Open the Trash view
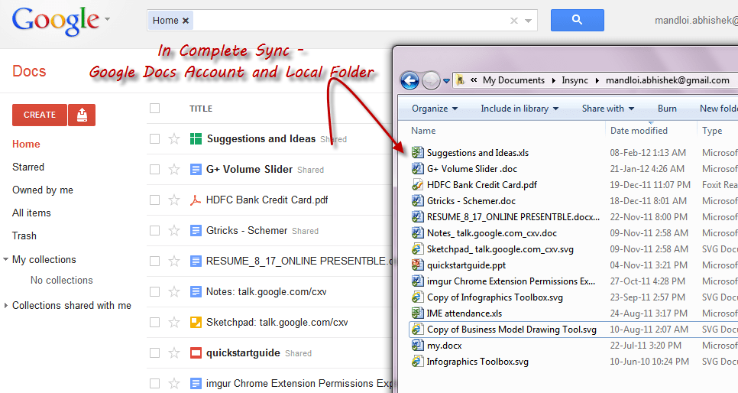The width and height of the screenshot is (738, 393). click(x=24, y=235)
